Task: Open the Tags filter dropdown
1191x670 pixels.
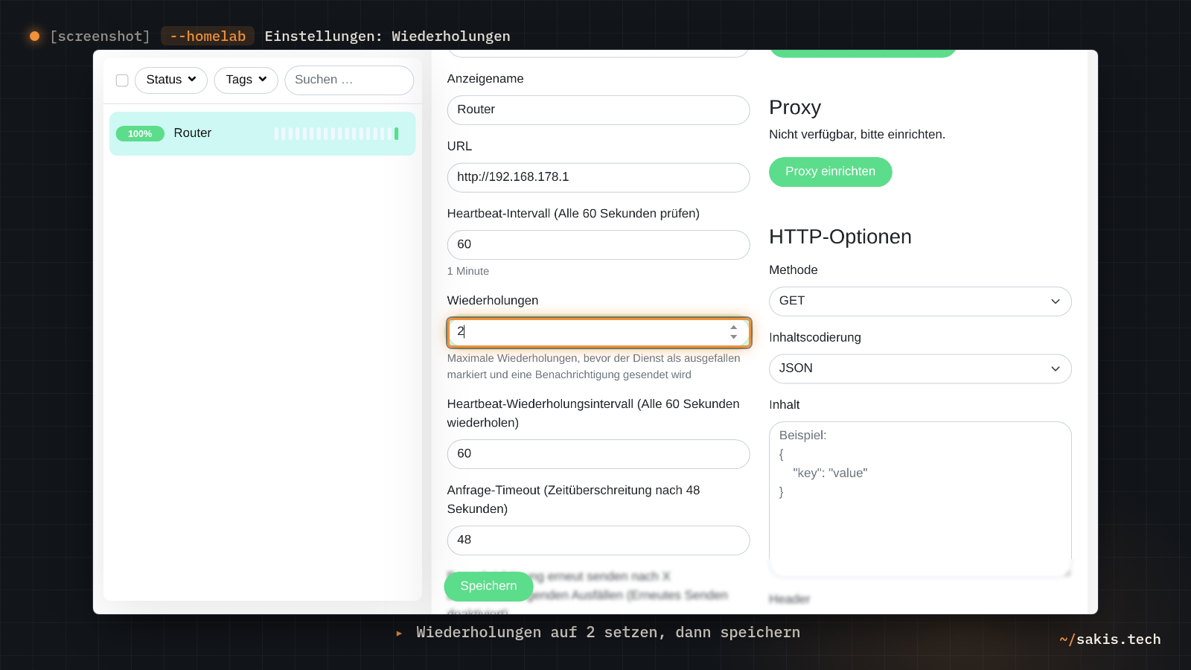Action: point(246,80)
